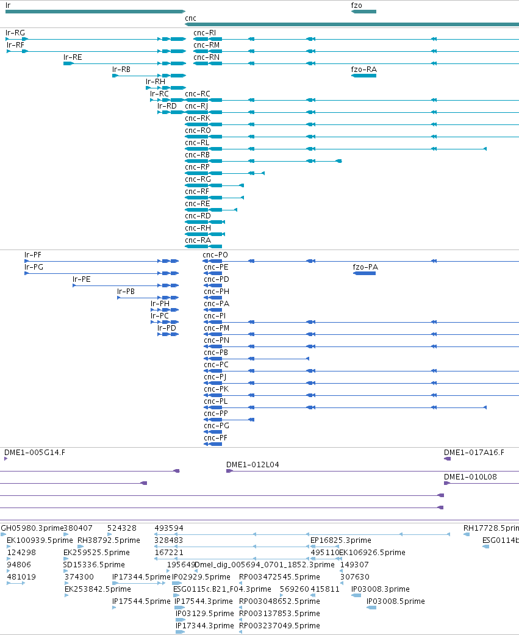Viewport: 519px width, 635px height.
Task: Click the cnc-RN transcript label
Action: click(207, 57)
